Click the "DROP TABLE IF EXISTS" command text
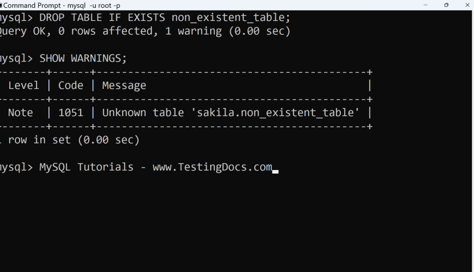Screen dimensions: 474x272 (102, 18)
